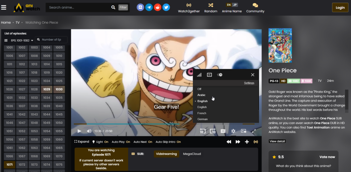Toggle Auto Play setting
This screenshot has width=351, height=172.
click(x=121, y=142)
